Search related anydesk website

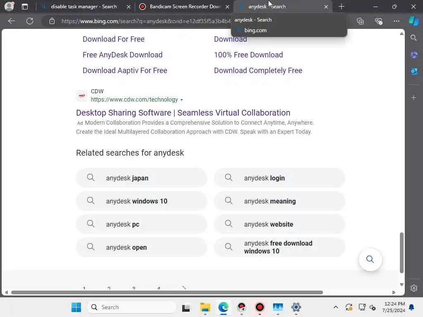click(280, 224)
